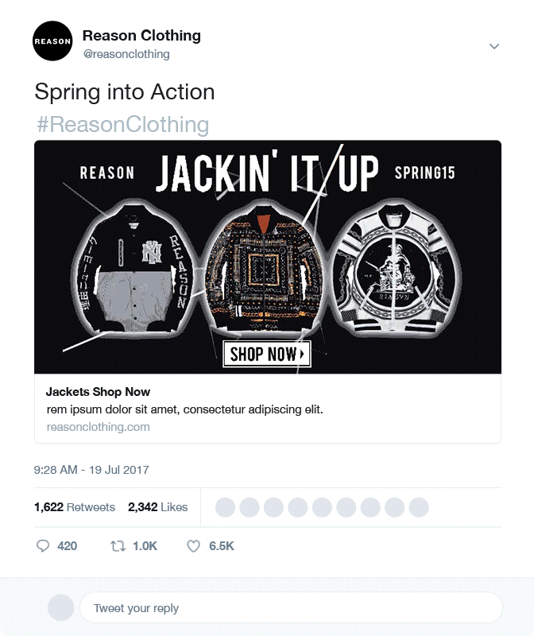View the 2,342 Likes list
Screen dimensions: 534x636
click(x=157, y=507)
